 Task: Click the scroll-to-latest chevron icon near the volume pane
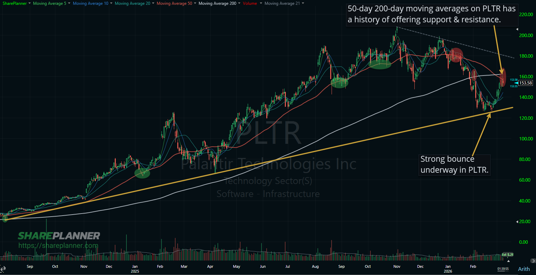pos(533,261)
